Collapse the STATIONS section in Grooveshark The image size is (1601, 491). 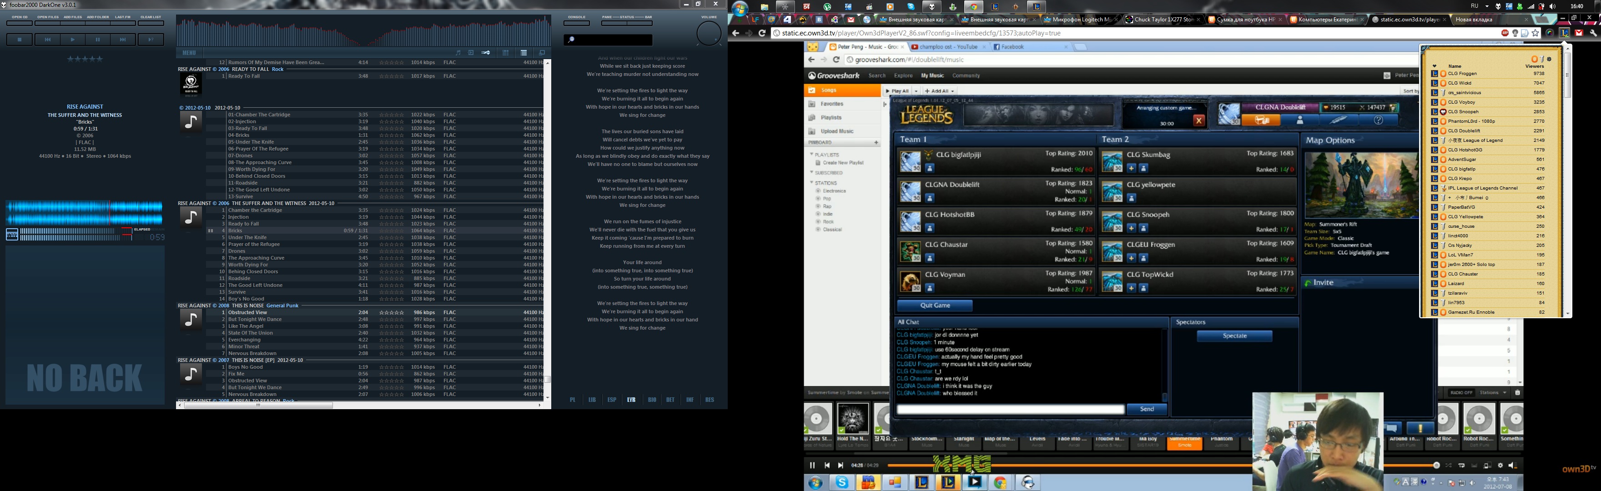[x=811, y=183]
